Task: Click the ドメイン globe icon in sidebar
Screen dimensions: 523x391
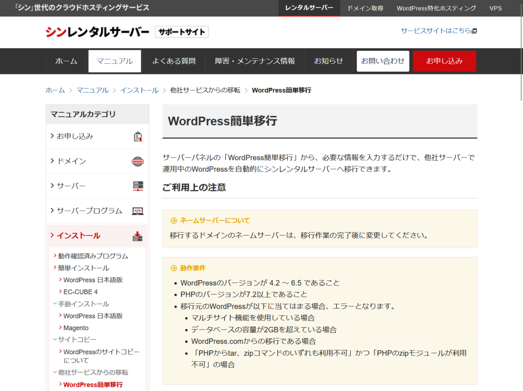Action: [x=138, y=162]
